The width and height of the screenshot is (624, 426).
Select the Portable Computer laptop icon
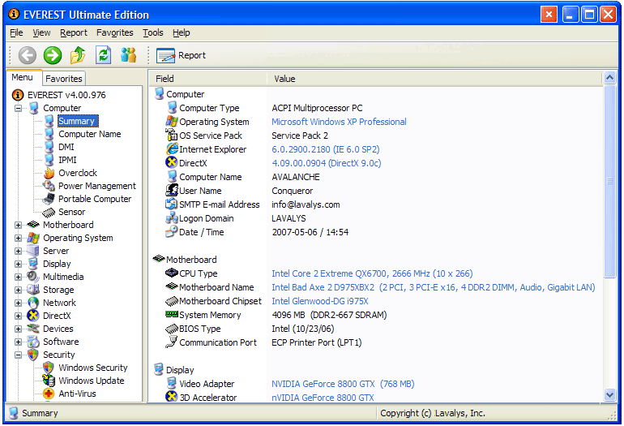point(49,199)
